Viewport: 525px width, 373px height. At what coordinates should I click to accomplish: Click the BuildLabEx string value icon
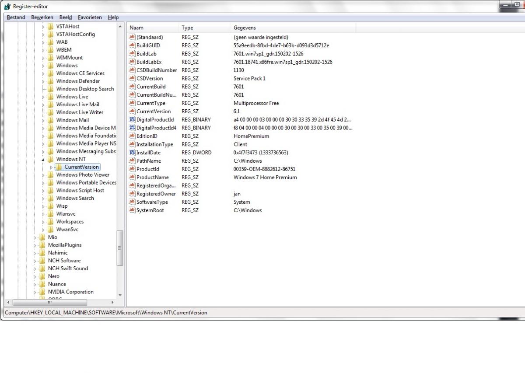click(133, 62)
